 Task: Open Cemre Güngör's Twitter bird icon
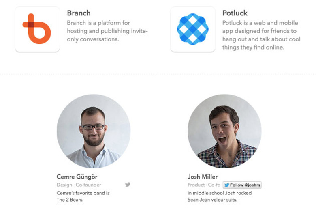128,185
